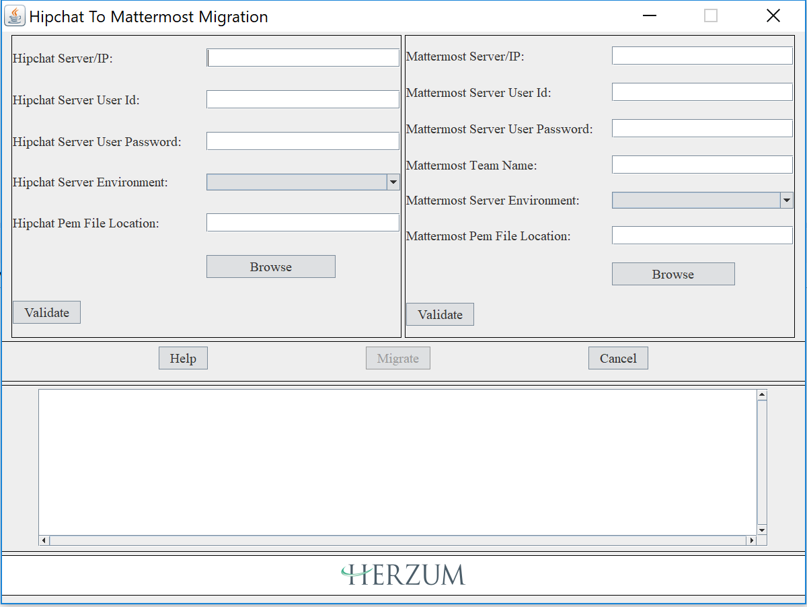Browse for the Hipchat Pem file
The width and height of the screenshot is (807, 607).
coord(270,266)
